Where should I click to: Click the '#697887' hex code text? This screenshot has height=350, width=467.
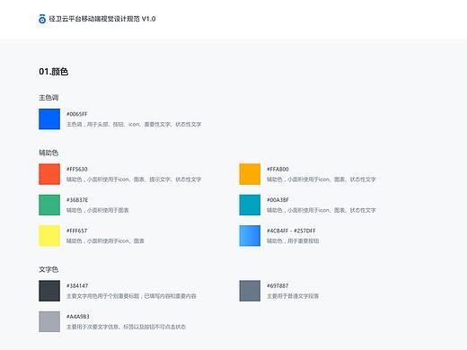tap(278, 285)
